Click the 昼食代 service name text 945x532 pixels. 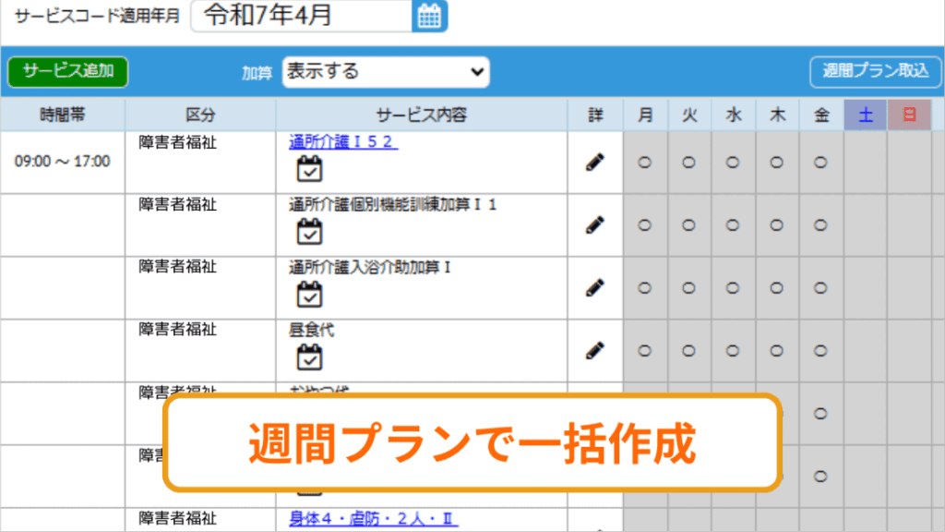point(311,331)
